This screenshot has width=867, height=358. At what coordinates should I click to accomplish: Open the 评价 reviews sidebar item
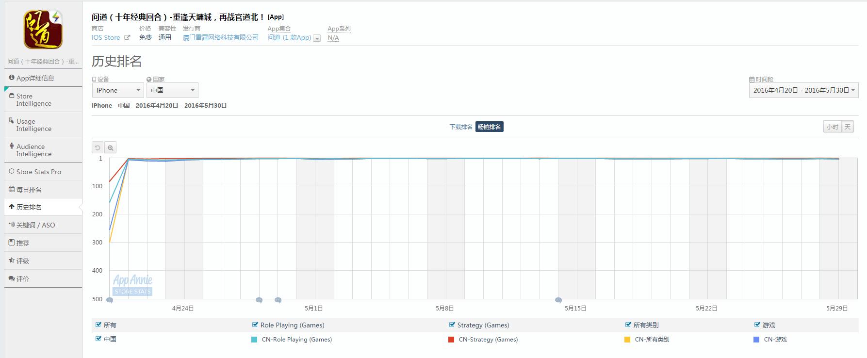[x=22, y=279]
